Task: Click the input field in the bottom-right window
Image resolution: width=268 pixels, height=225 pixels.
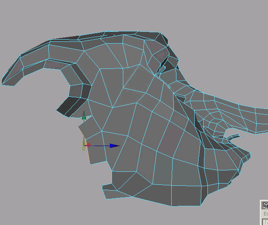Action: [265, 222]
